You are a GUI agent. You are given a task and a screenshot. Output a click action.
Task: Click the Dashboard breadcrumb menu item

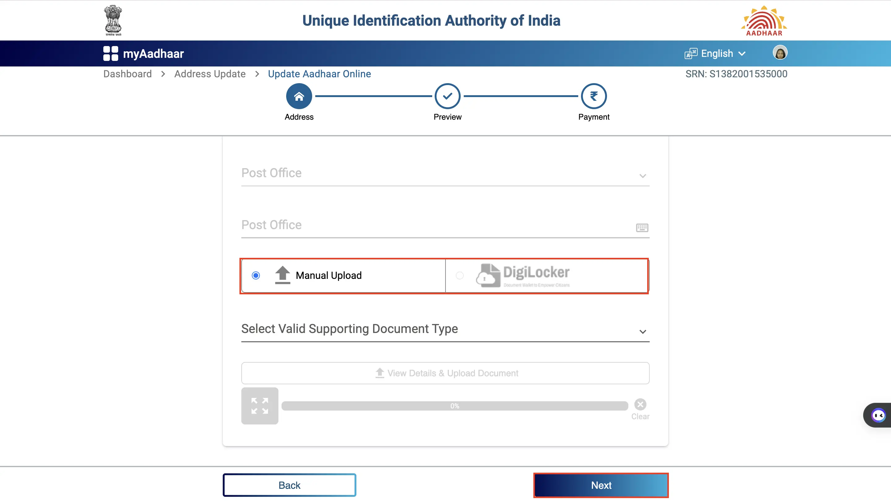127,74
